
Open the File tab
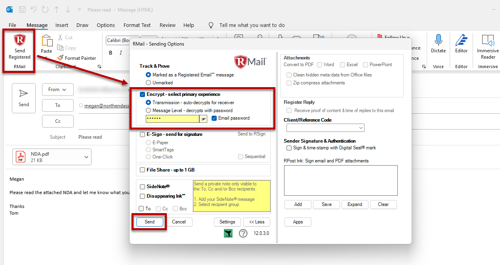pos(12,25)
